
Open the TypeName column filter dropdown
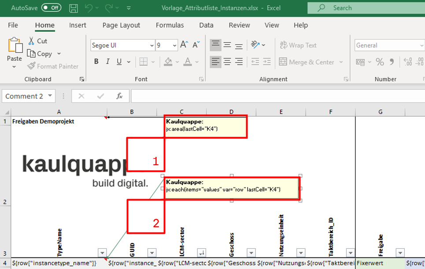tap(102, 253)
